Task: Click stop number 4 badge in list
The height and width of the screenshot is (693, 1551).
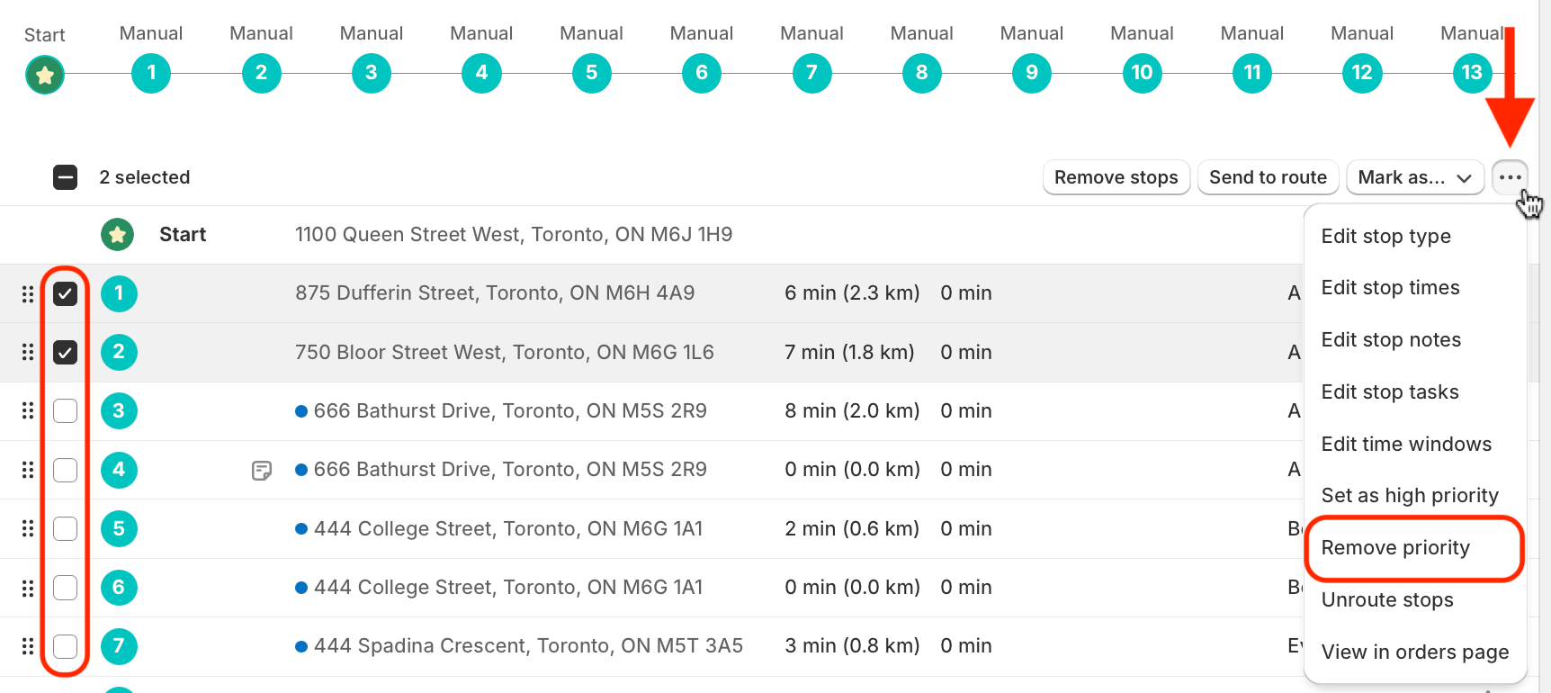Action: 119,470
